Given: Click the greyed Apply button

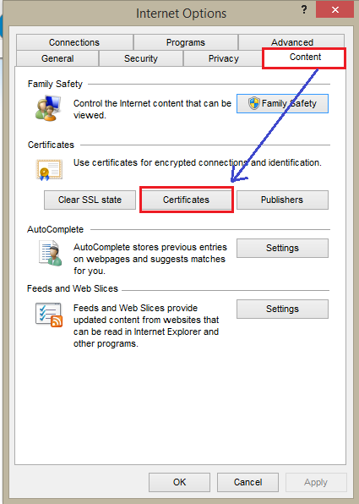Looking at the screenshot, I should 316,482.
